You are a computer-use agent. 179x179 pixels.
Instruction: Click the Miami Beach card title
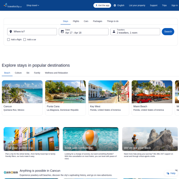tap(140, 107)
